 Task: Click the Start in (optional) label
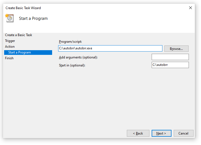click(x=72, y=65)
